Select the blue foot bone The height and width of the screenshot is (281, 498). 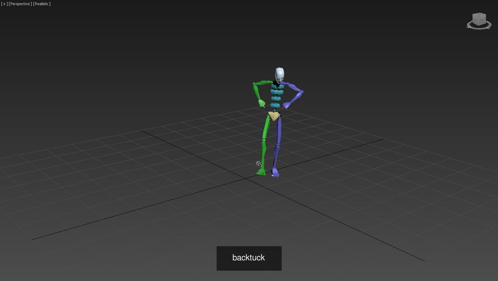pyautogui.click(x=275, y=172)
